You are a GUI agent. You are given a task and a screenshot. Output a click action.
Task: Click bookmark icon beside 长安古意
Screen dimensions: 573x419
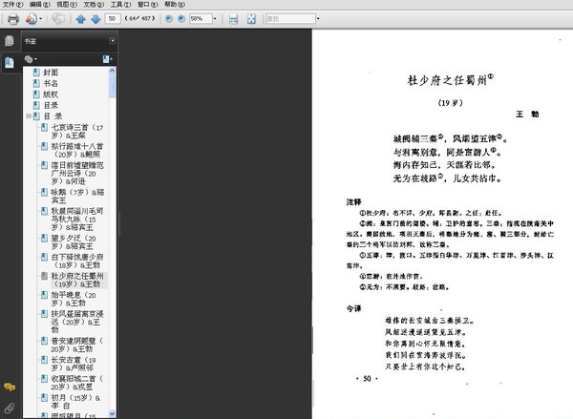(x=44, y=360)
